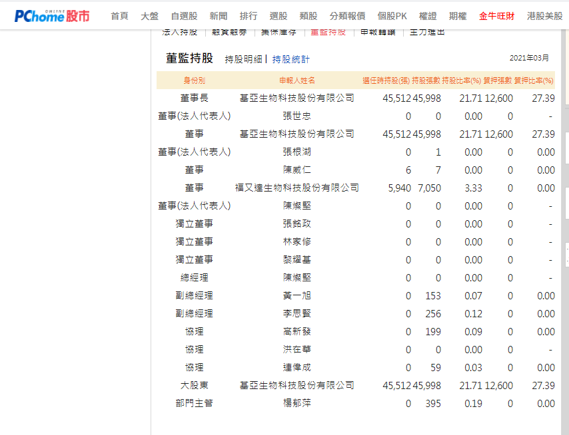This screenshot has height=435, width=569.
Task: Open the 首頁 menu item
Action: coord(119,16)
